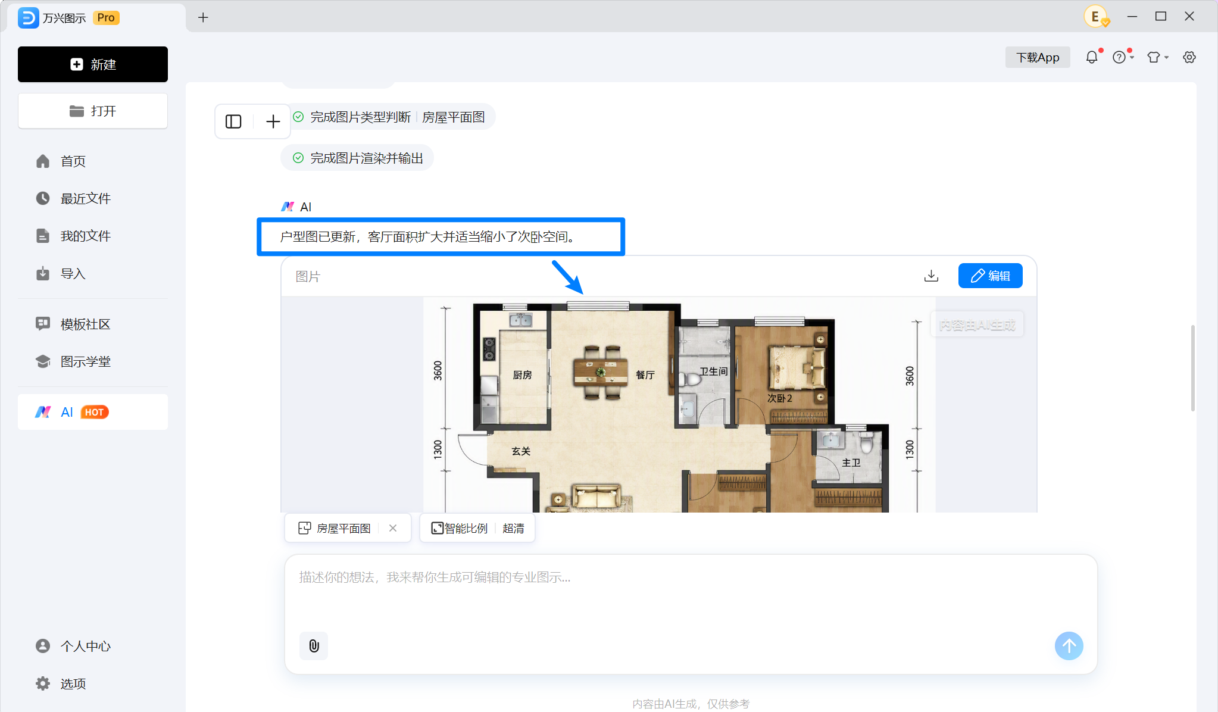Click the send arrow button
Image resolution: width=1218 pixels, height=712 pixels.
1069,646
